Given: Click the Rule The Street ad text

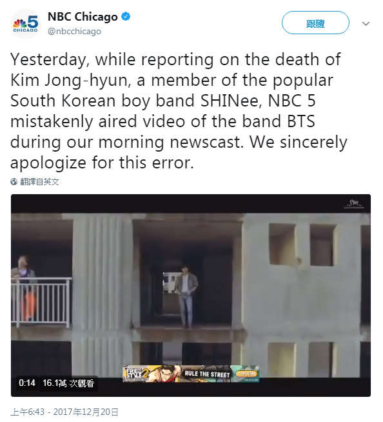Looking at the screenshot, I should 207,374.
